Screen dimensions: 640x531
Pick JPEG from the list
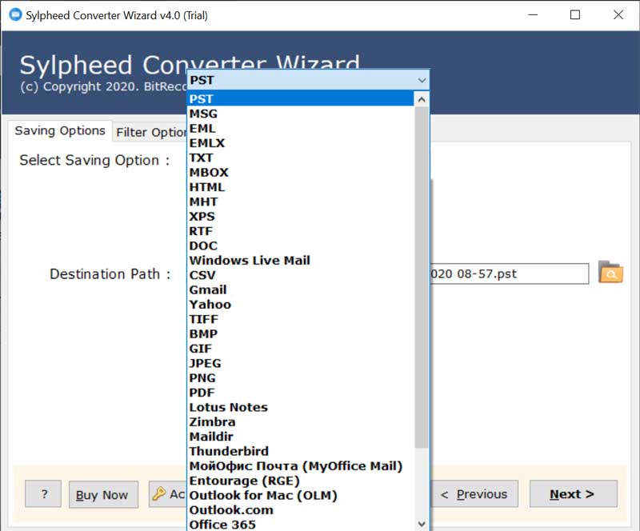pyautogui.click(x=301, y=363)
